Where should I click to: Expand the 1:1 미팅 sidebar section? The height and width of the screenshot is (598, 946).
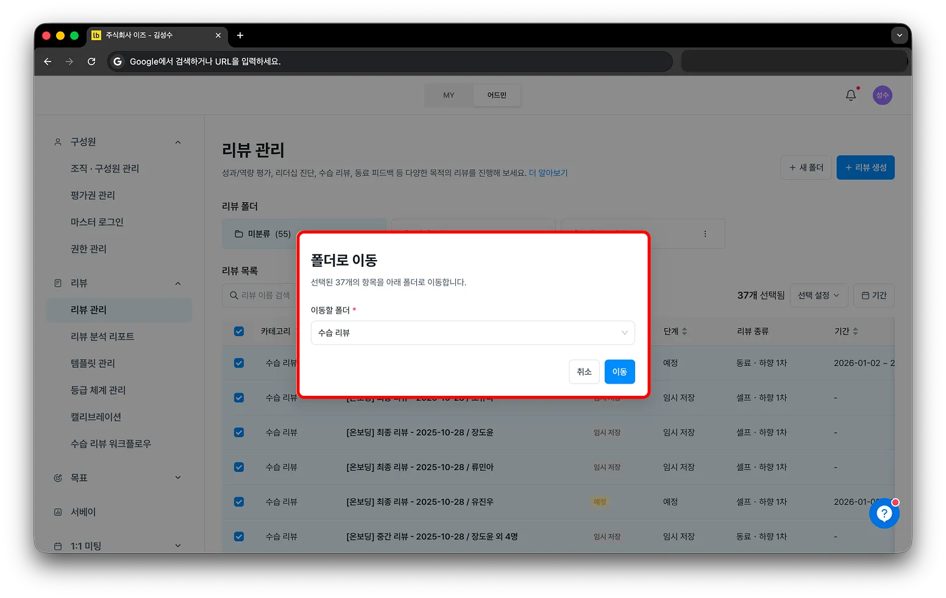(x=178, y=546)
